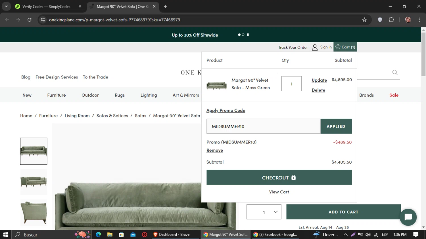
Task: Open View Cart link
Action: pyautogui.click(x=279, y=192)
